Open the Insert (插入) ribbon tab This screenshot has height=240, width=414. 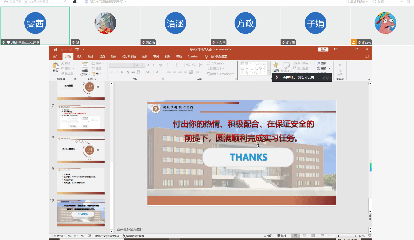point(79,56)
